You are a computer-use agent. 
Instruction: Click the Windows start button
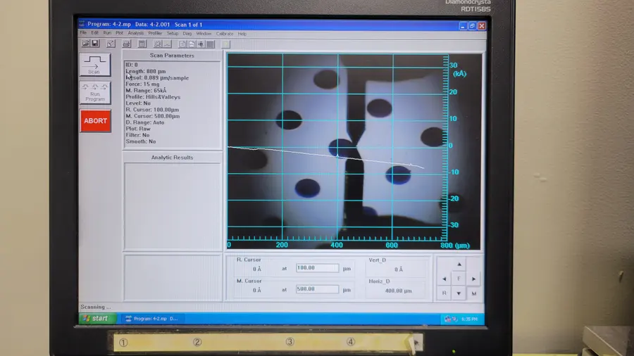tap(97, 318)
